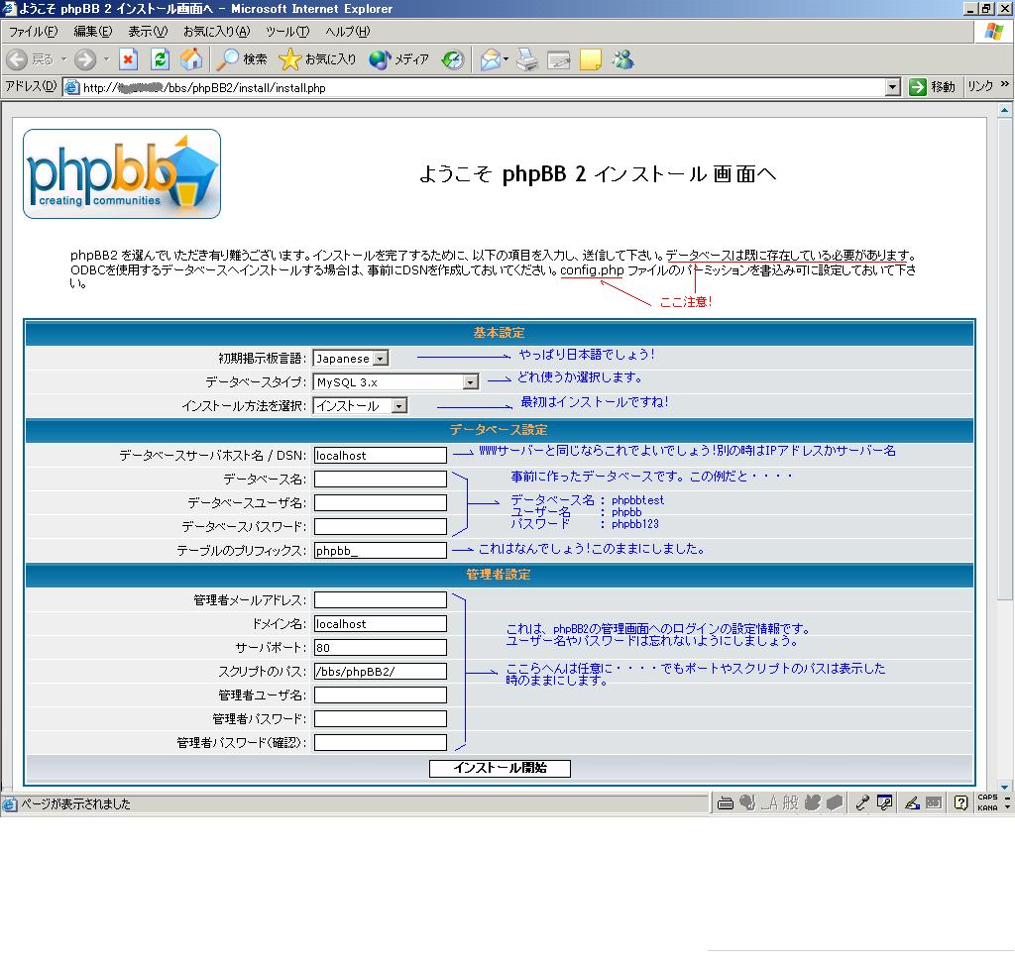
Task: Focus the データベースユーザ名 input field
Action: click(380, 503)
